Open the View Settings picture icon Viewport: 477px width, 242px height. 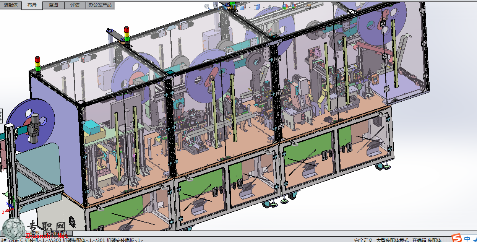[308, 6]
